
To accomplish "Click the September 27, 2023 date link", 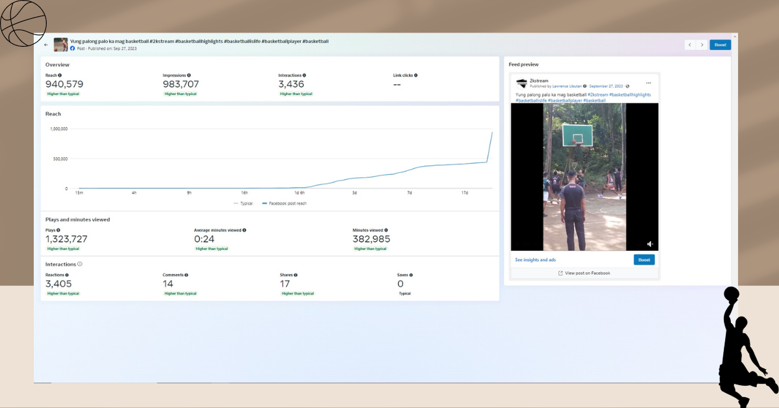I will tap(606, 86).
